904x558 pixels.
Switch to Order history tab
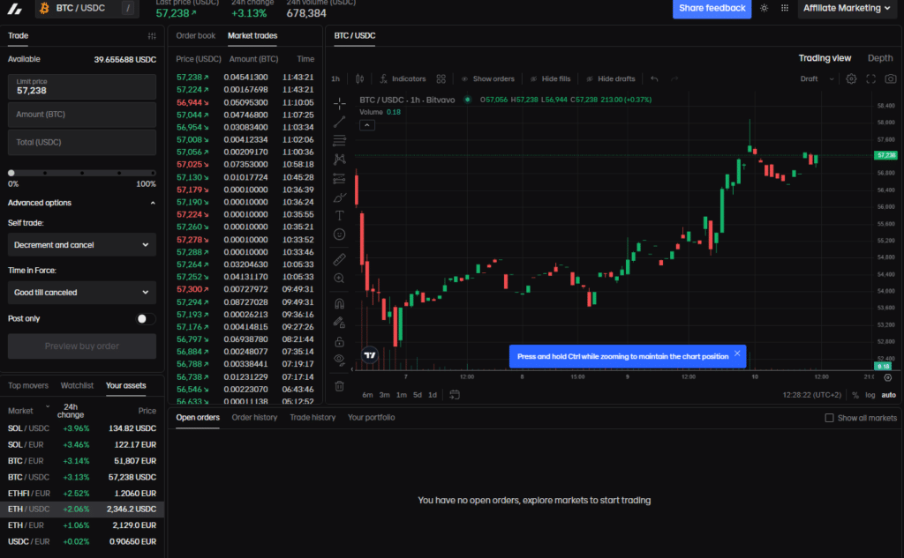[x=254, y=418]
